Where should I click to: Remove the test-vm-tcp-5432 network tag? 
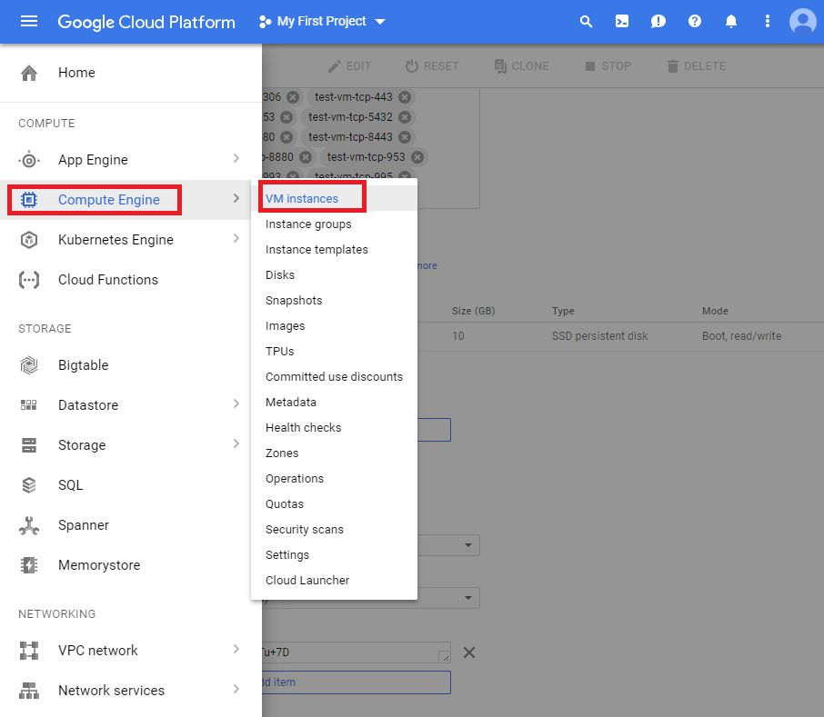click(405, 117)
